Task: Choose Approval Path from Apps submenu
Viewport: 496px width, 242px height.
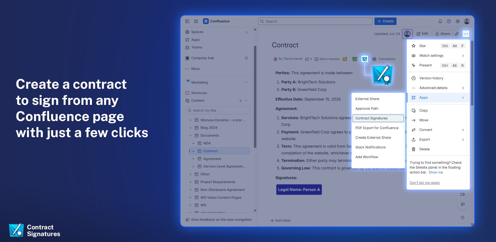Action: point(378,109)
